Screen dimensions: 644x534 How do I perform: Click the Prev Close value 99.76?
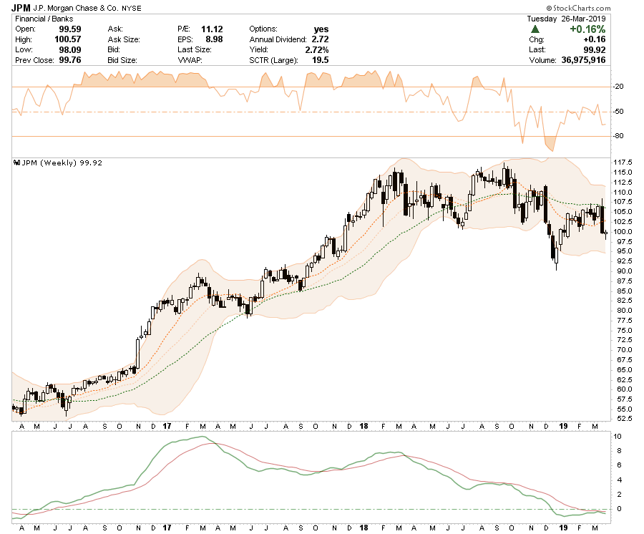[70, 60]
